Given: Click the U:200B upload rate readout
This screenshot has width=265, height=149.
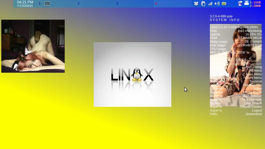Looking at the screenshot, I should click(255, 6).
